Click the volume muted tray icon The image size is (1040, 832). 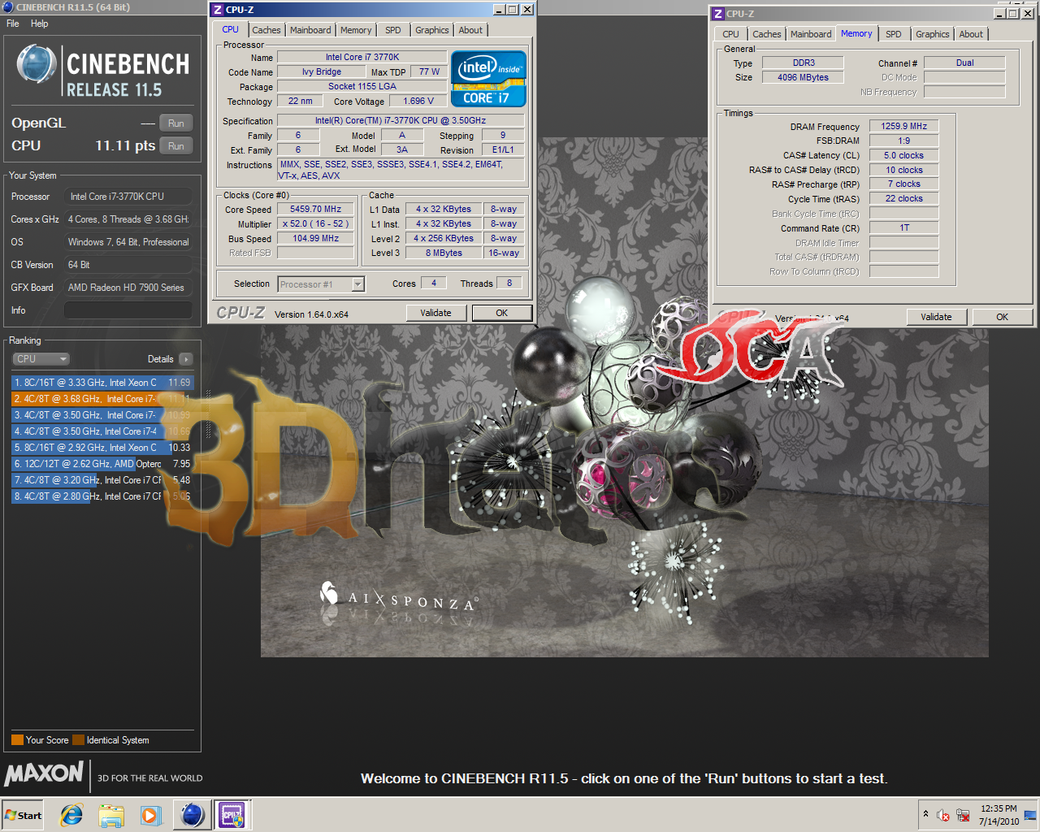[x=943, y=815]
